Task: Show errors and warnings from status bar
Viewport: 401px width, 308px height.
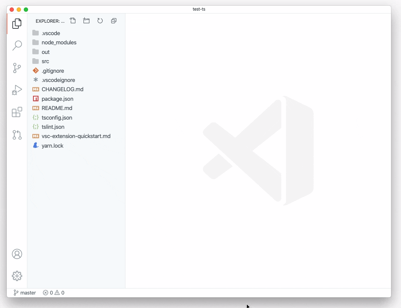Action: click(x=54, y=293)
